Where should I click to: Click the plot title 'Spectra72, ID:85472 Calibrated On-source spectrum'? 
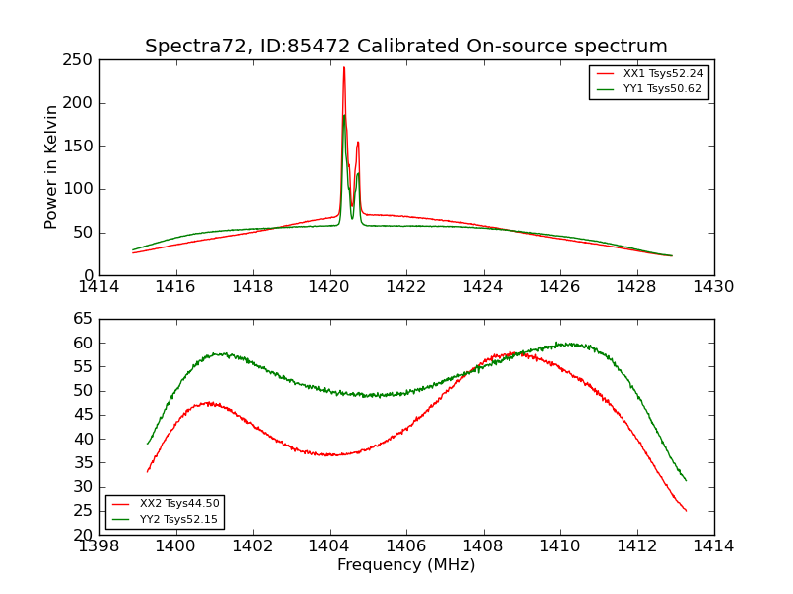tap(406, 46)
